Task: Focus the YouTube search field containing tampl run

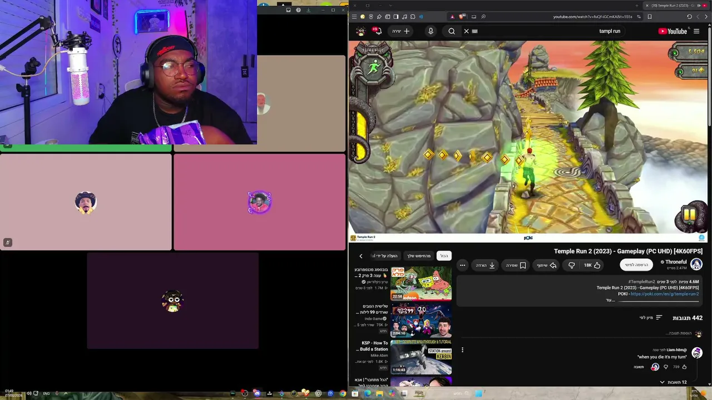Action: (548, 31)
